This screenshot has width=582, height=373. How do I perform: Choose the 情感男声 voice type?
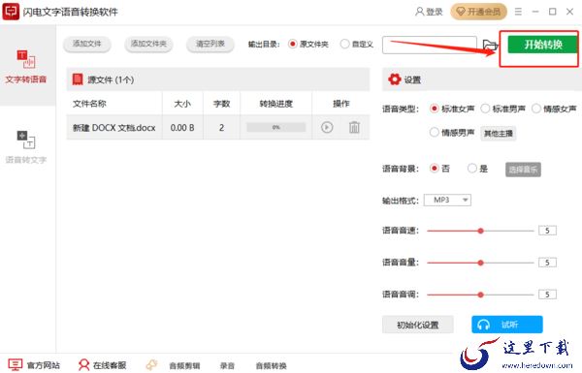tap(434, 132)
